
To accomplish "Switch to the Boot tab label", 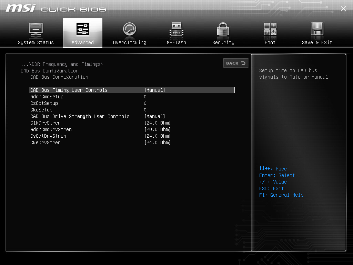I will pyautogui.click(x=270, y=42).
